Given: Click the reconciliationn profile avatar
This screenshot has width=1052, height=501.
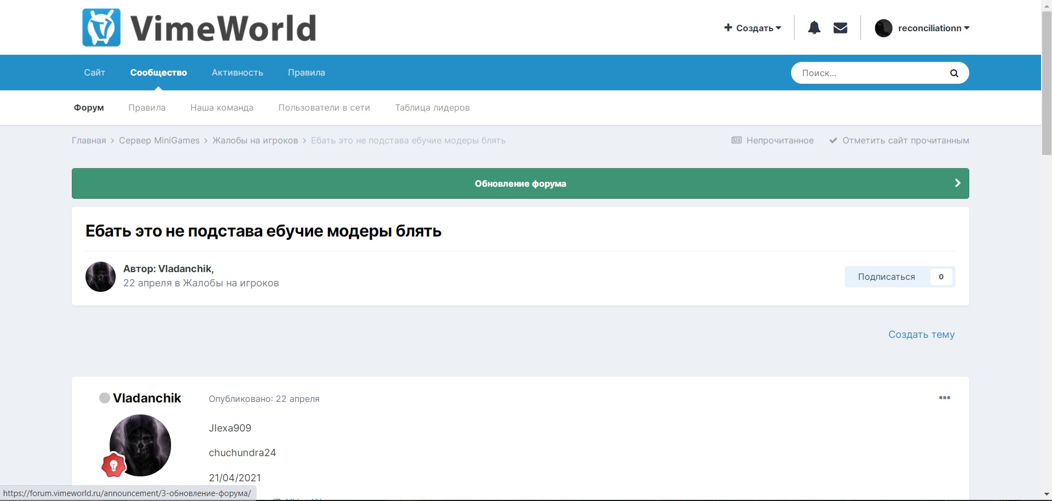Looking at the screenshot, I should pos(884,27).
